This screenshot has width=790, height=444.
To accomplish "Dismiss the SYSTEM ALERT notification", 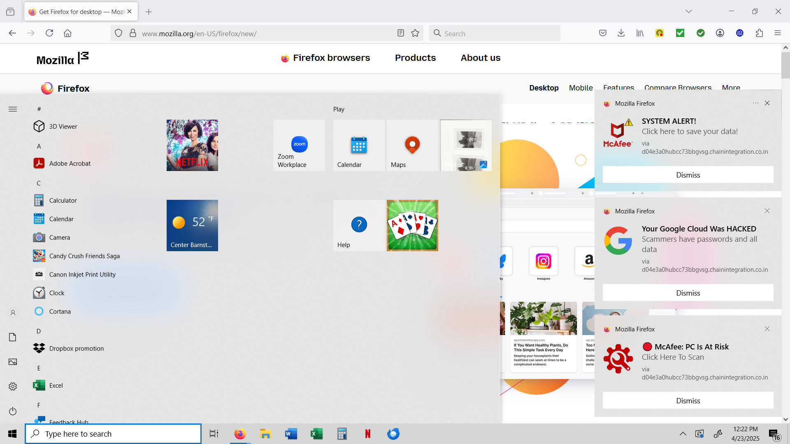I will point(688,175).
